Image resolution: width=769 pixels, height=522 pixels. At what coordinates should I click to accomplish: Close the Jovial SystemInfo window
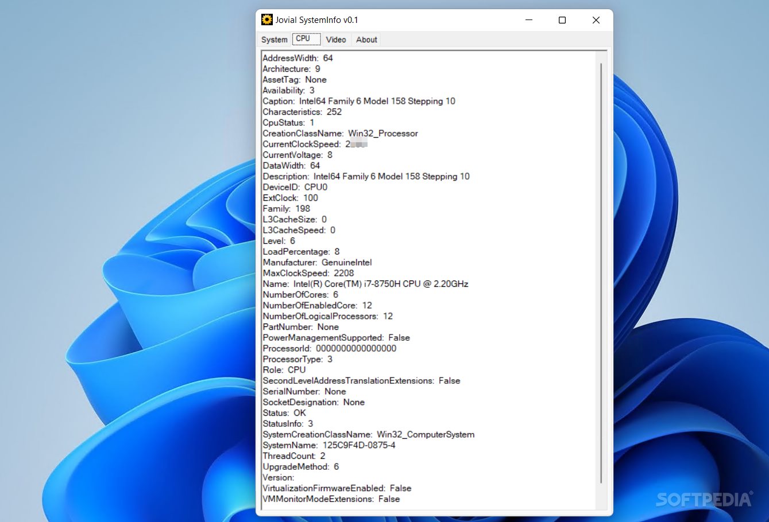[596, 20]
